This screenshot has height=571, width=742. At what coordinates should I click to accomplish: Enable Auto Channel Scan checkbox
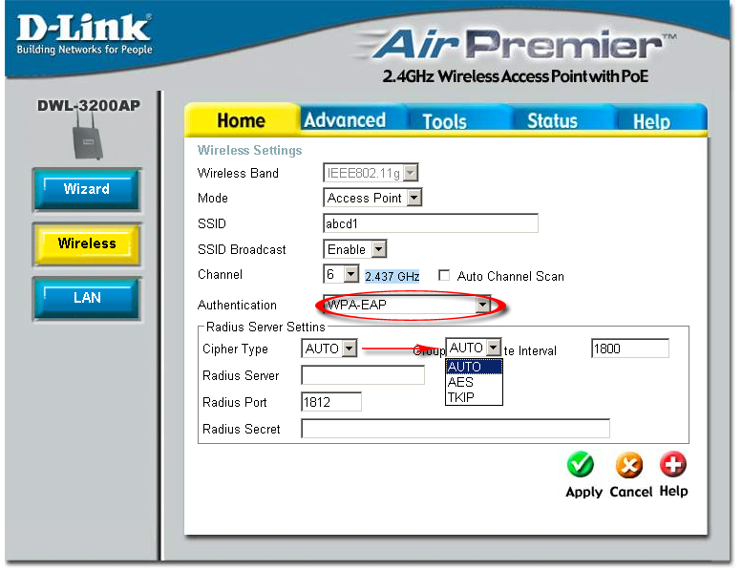pyautogui.click(x=444, y=275)
